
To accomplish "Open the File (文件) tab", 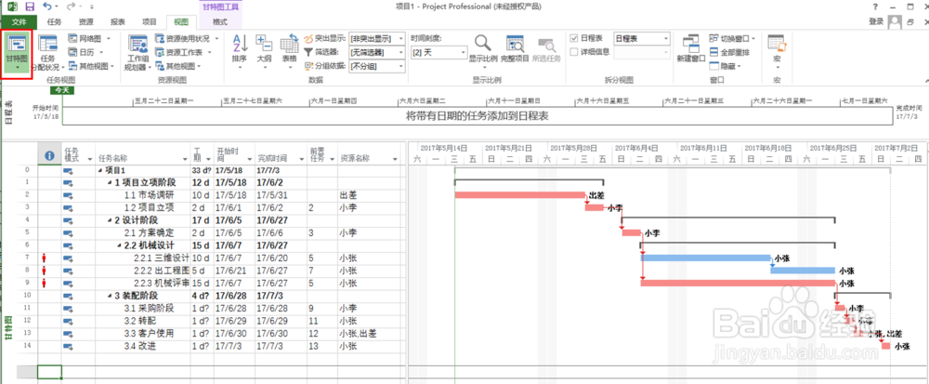I will (x=19, y=22).
